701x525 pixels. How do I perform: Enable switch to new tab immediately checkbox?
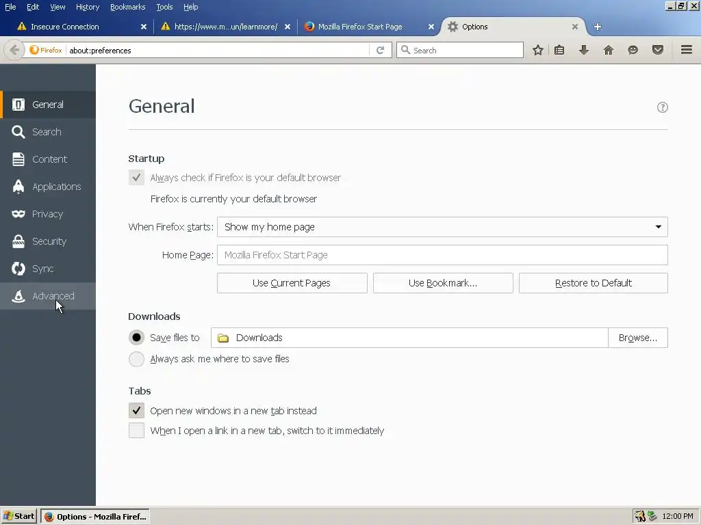[x=136, y=431]
